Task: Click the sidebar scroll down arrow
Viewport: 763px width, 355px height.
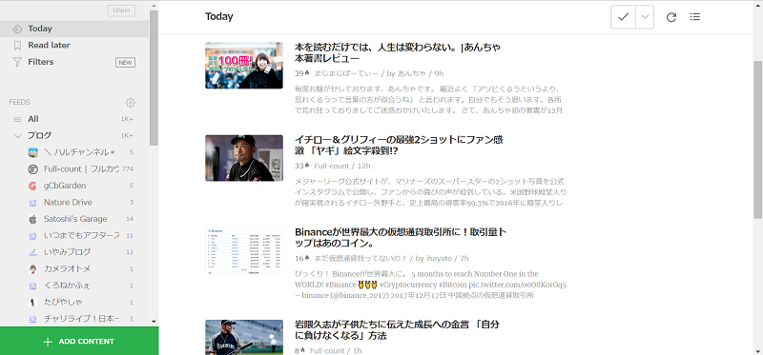Action: [154, 321]
